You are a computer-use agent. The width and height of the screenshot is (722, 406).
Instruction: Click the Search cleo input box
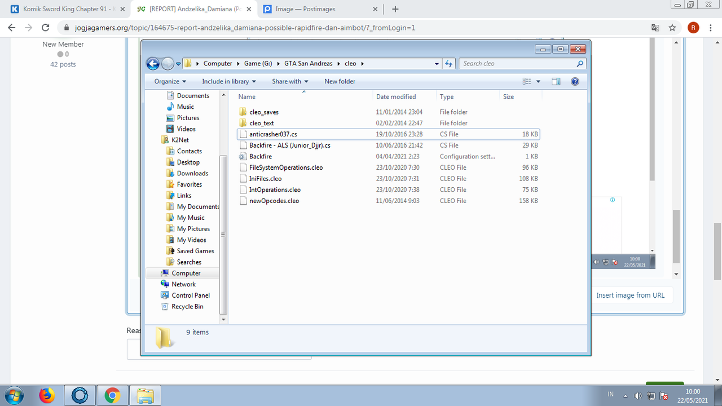[522, 64]
